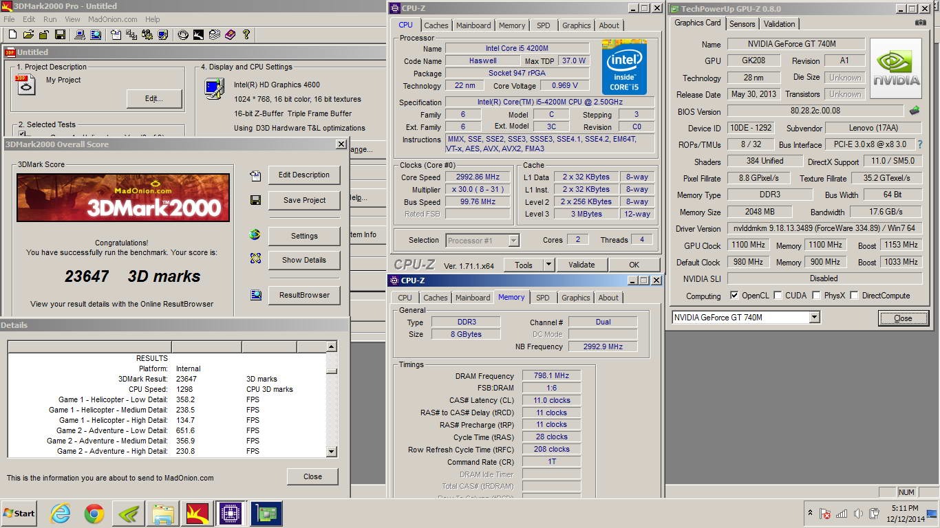The image size is (940, 528).
Task: Click the ResultBrowser button
Action: tap(304, 295)
